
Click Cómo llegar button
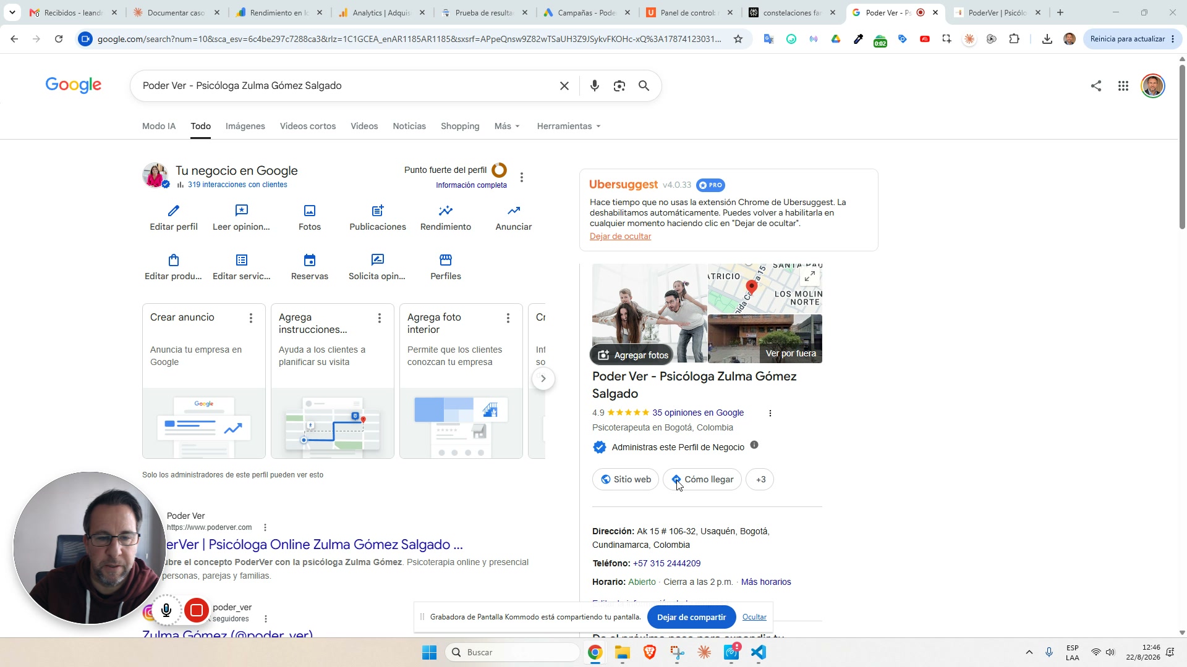pos(702,479)
